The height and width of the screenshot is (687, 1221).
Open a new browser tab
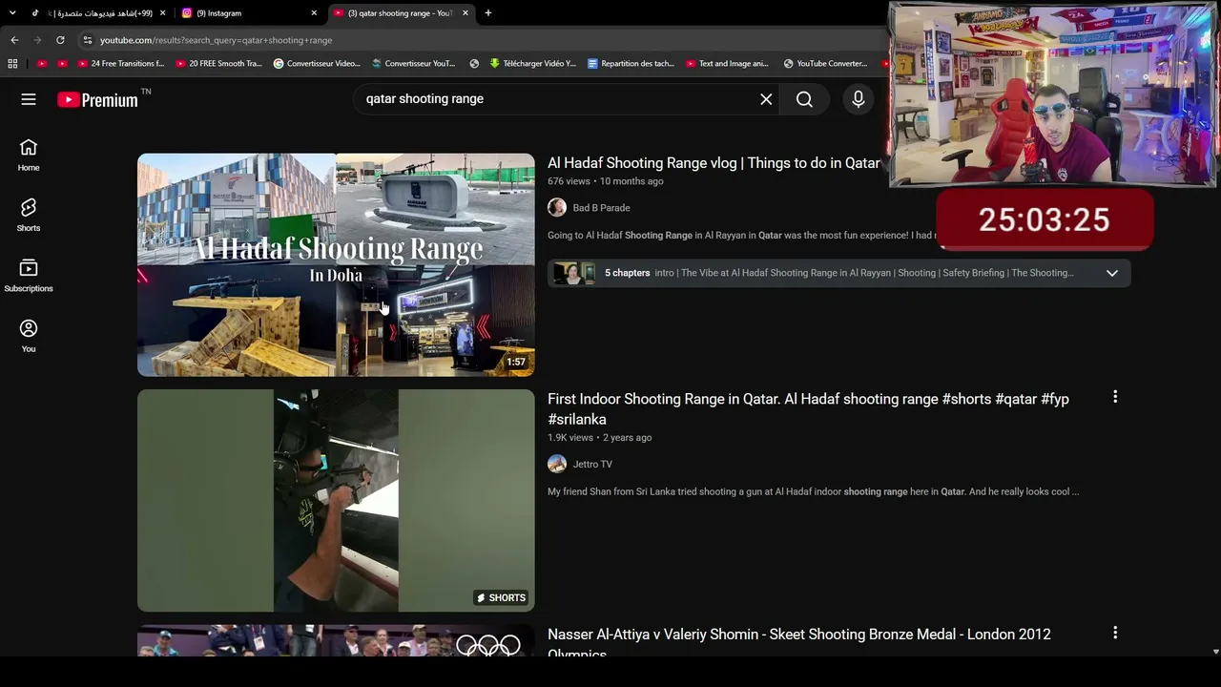point(488,13)
